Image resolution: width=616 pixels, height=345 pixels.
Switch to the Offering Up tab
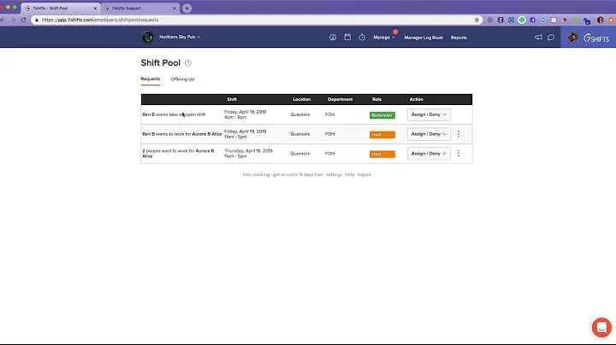pyautogui.click(x=182, y=79)
